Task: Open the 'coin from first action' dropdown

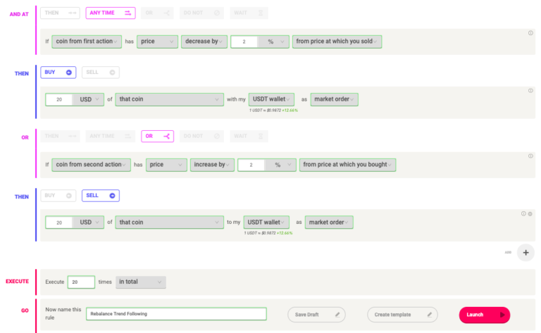Action: [87, 42]
